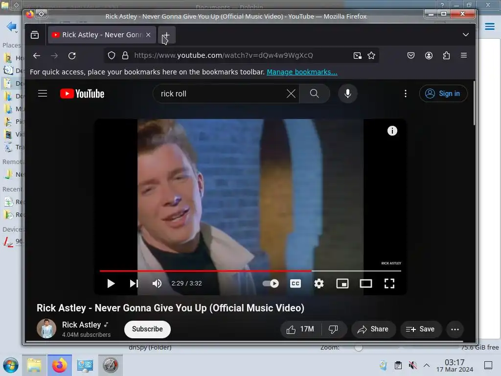Open Dolphin window hamburger menu
The image size is (501, 376).
click(489, 26)
